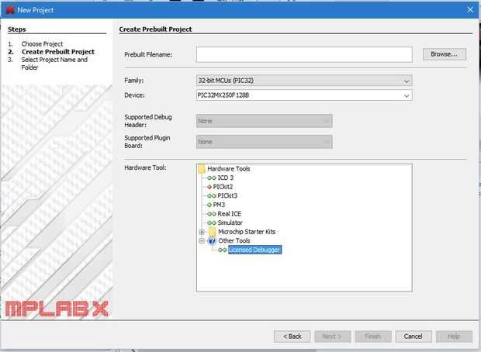481x352 pixels.
Task: Click the MPLAB X title bar icon
Action: click(10, 10)
